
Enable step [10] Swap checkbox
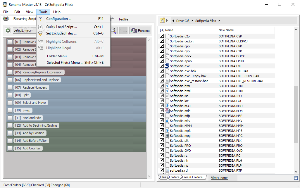pyautogui.click(x=10, y=110)
